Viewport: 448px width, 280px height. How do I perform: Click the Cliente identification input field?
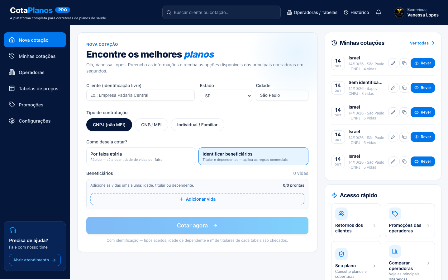point(141,95)
